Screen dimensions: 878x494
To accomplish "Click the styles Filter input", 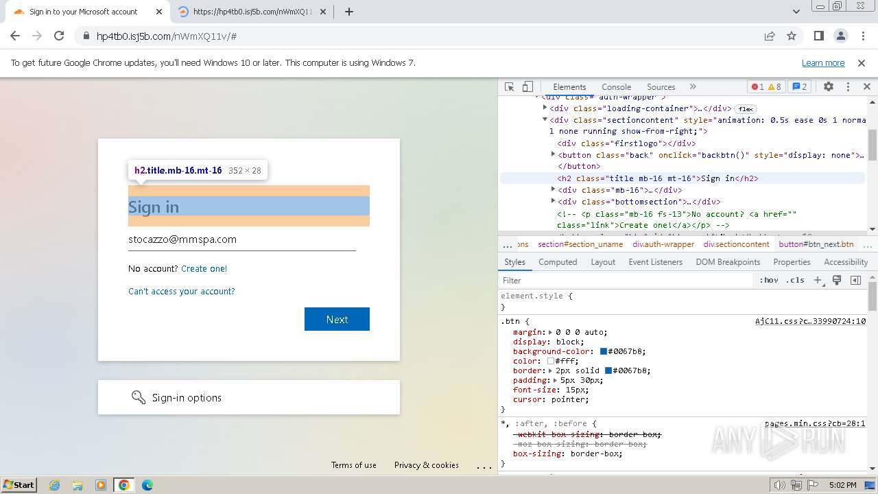I will 626,280.
